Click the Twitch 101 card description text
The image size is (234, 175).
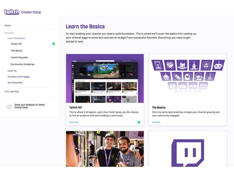[104, 114]
